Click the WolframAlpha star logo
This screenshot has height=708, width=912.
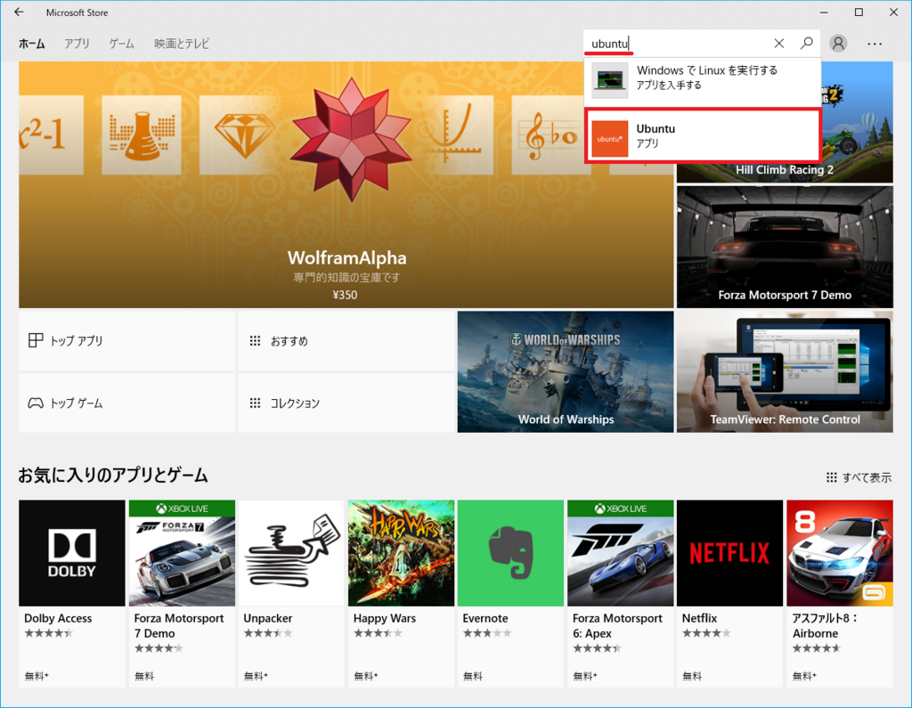[x=351, y=138]
